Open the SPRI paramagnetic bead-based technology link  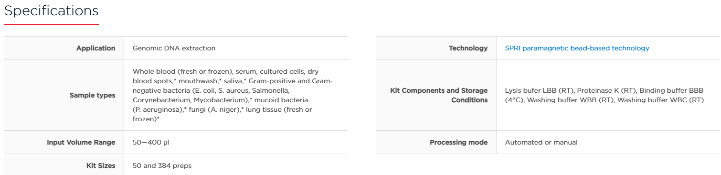point(577,48)
